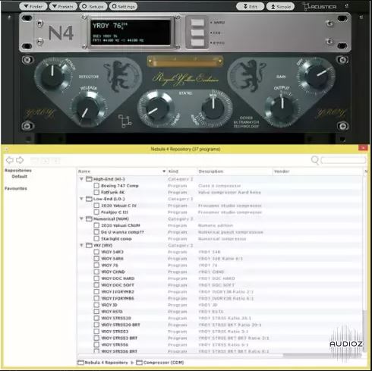The image size is (372, 371).
Task: Collapse the Numerical (NUM) category
Action: click(81, 219)
